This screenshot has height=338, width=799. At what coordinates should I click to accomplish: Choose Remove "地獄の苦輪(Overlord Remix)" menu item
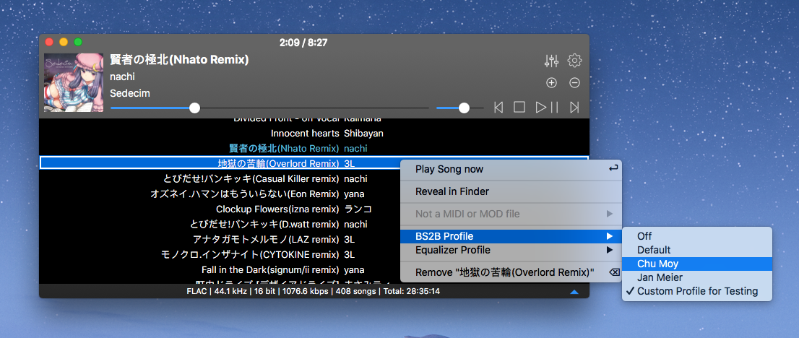click(511, 273)
